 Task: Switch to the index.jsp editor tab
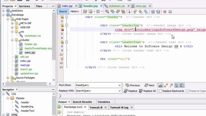pos(67,6)
